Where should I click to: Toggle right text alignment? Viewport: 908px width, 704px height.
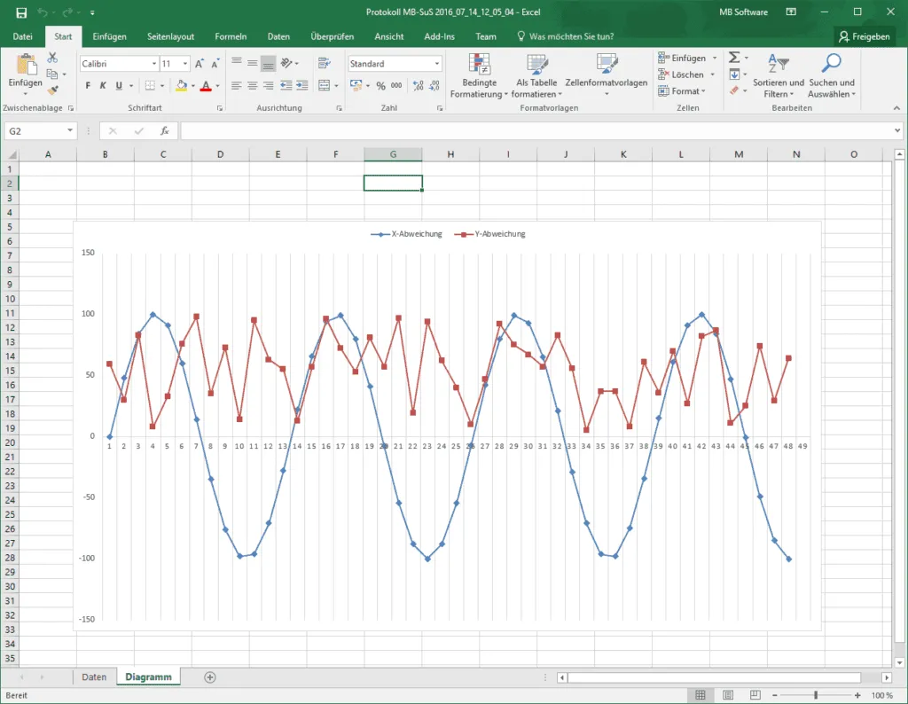click(268, 86)
